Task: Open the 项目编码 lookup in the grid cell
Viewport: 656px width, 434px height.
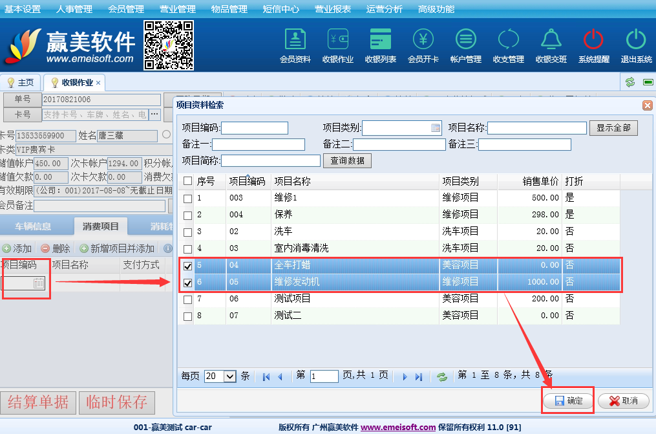Action: tap(38, 283)
